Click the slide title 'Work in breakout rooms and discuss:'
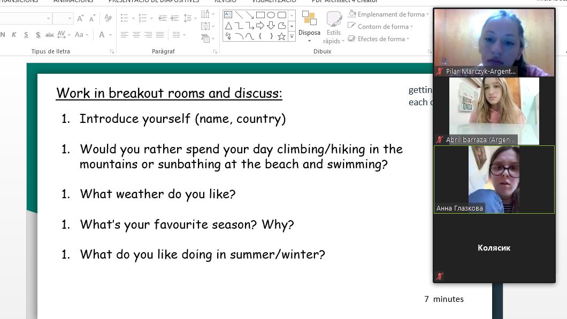 (169, 93)
